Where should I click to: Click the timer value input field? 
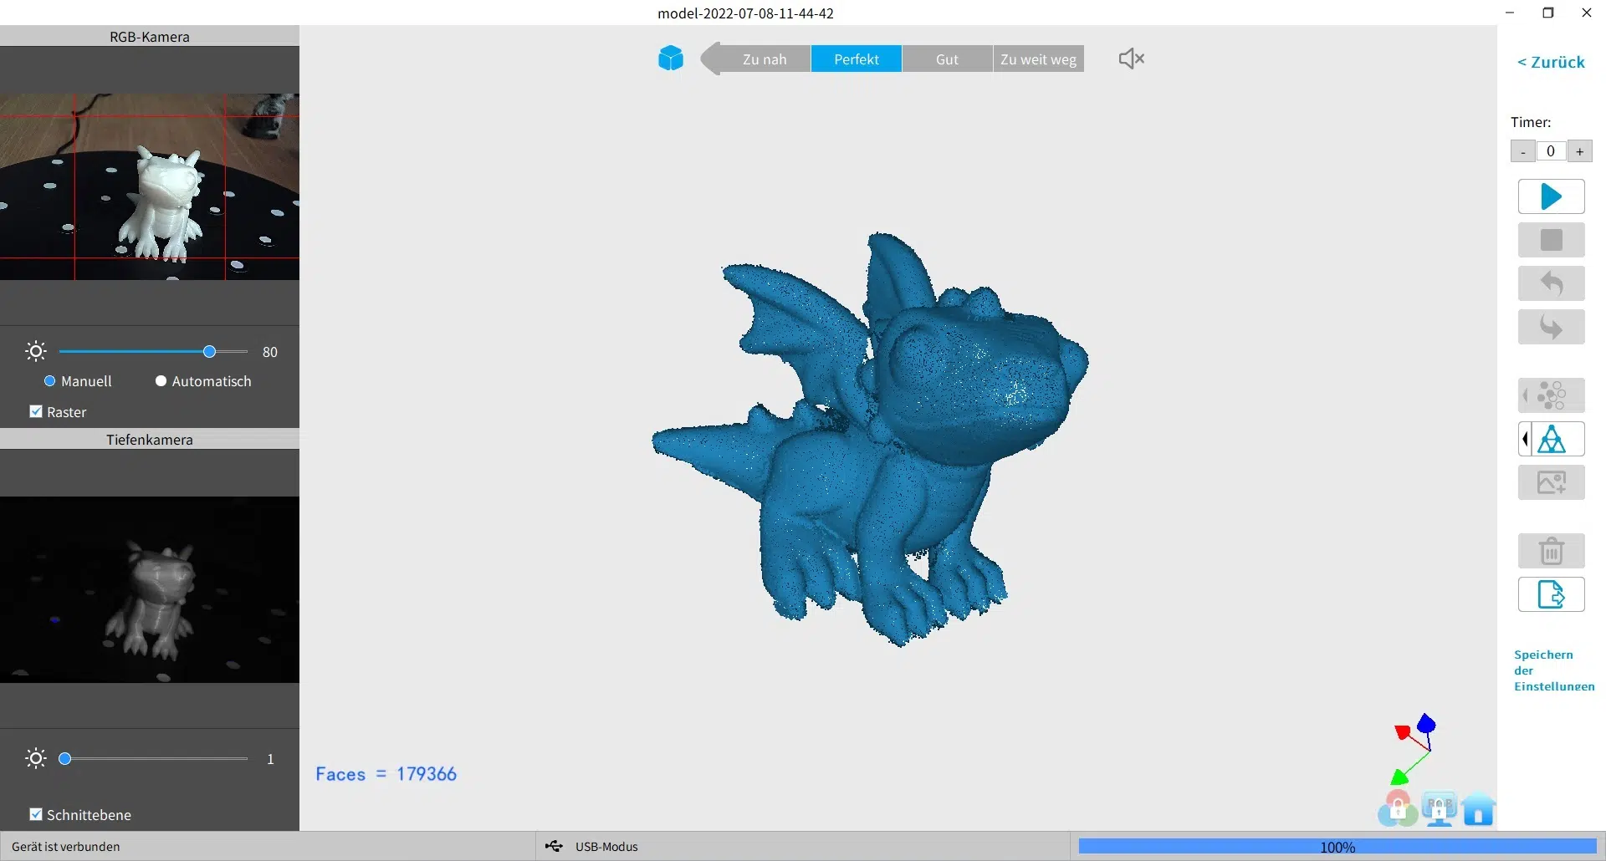pyautogui.click(x=1551, y=151)
